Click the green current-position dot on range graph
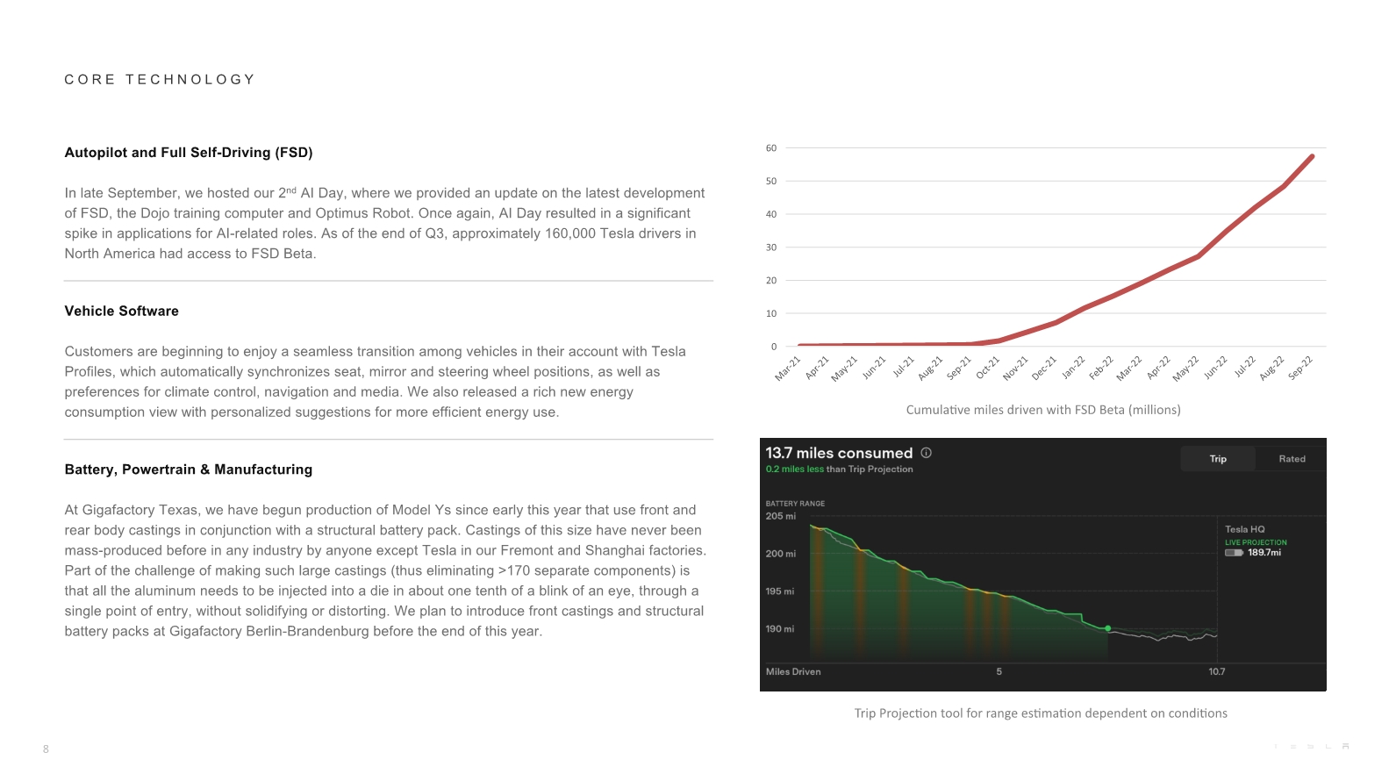Viewport: 1389px width, 781px height. click(x=1108, y=628)
